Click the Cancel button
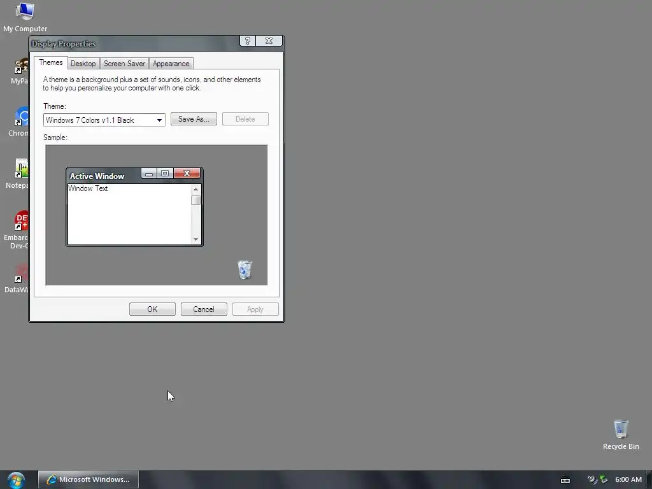This screenshot has width=652, height=489. click(204, 309)
